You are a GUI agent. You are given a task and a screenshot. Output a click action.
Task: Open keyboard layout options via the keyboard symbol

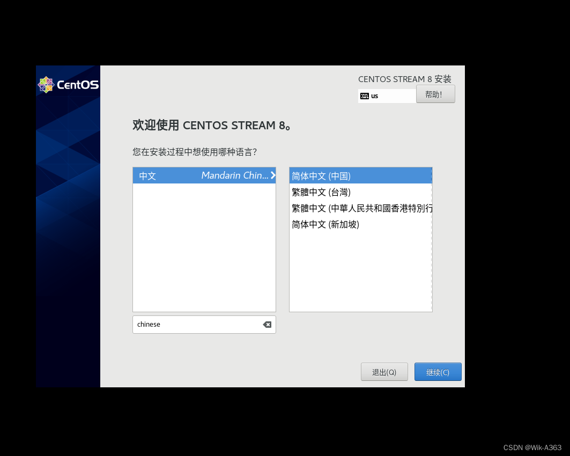pos(366,95)
